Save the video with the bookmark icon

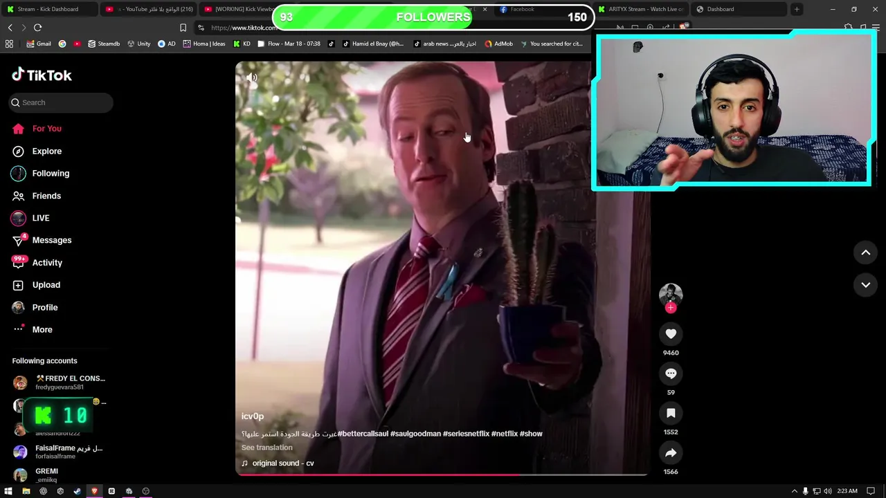(671, 414)
